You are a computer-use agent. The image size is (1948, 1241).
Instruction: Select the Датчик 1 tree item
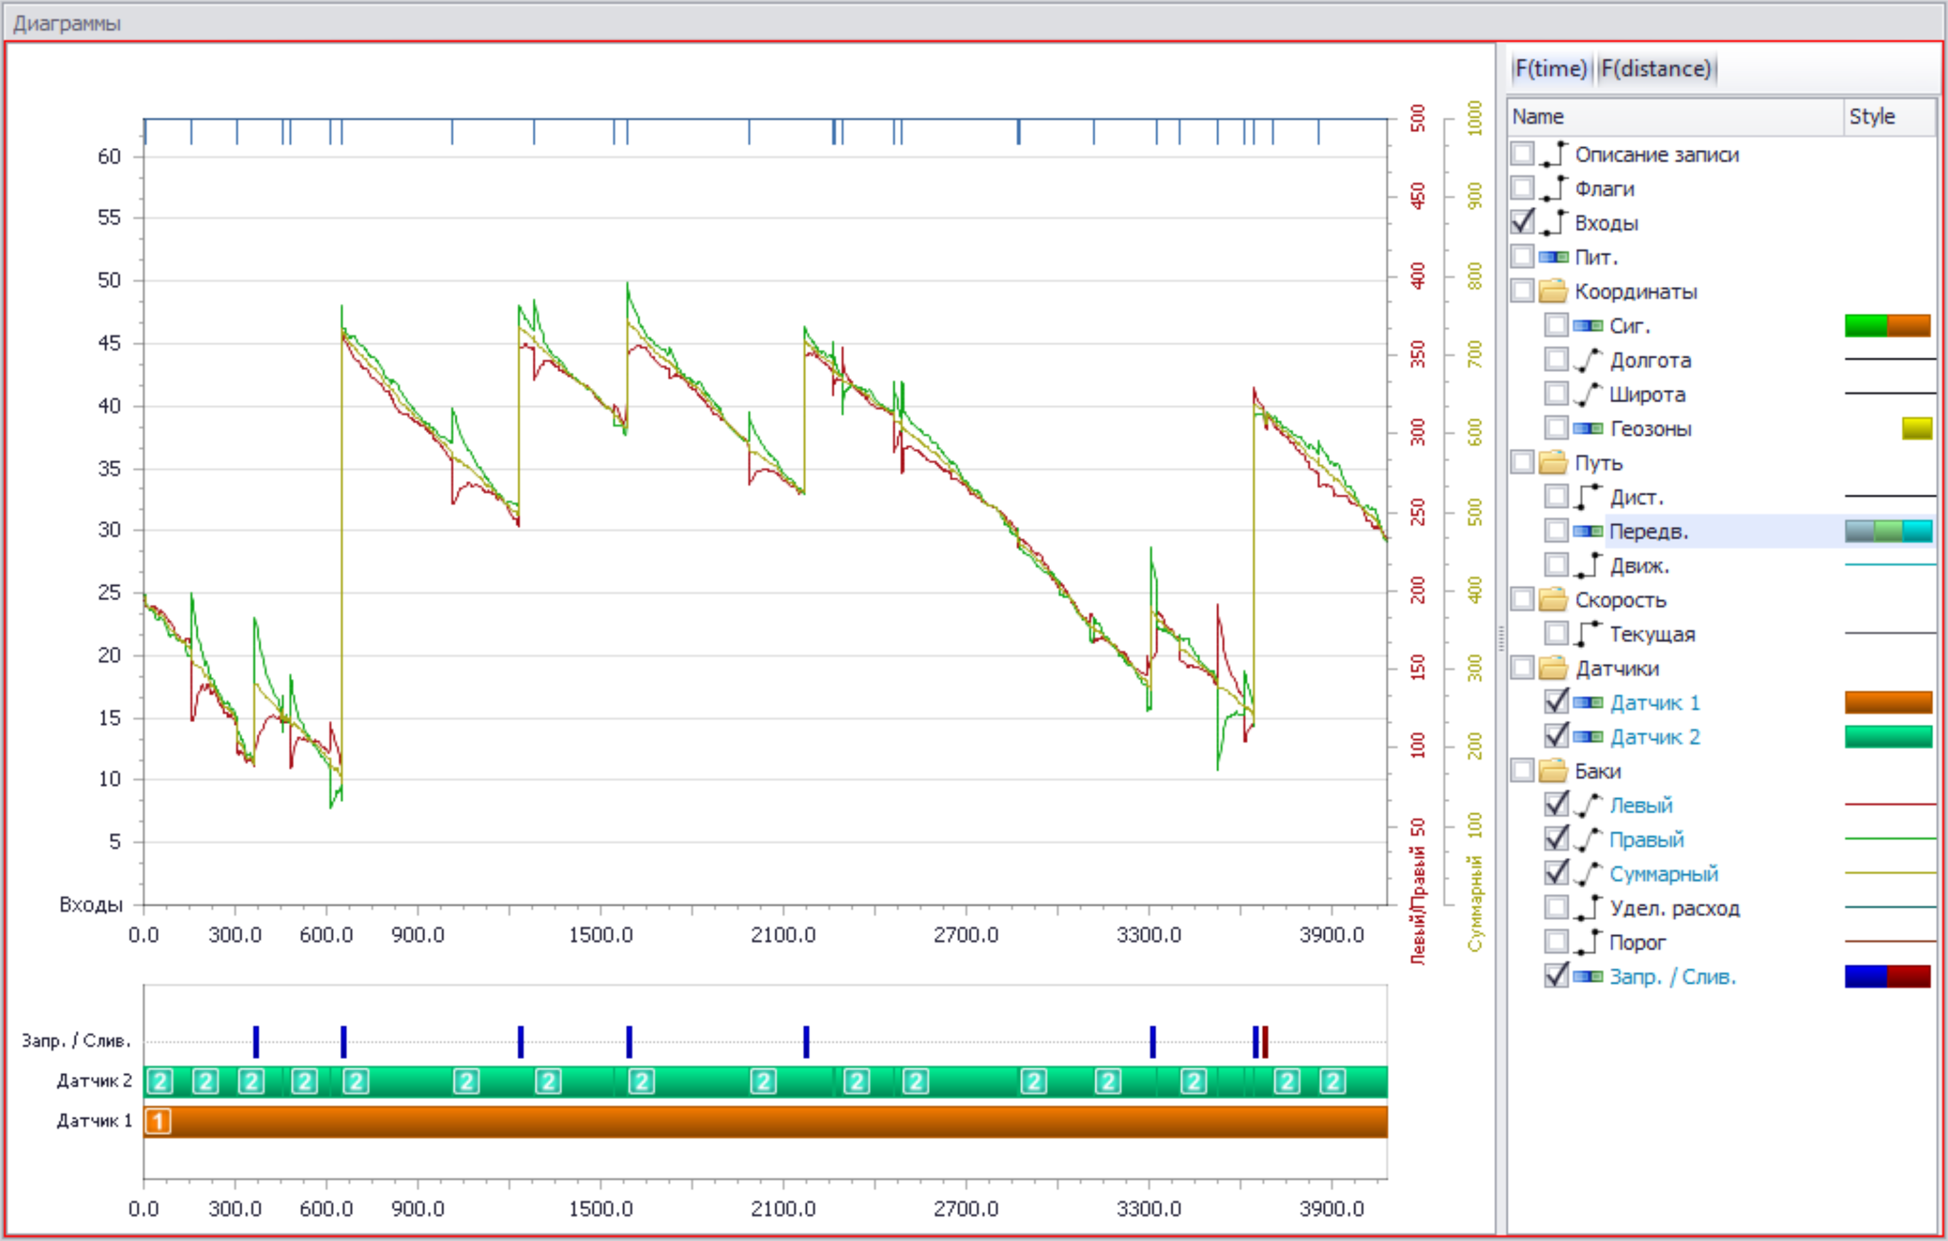(x=1654, y=701)
